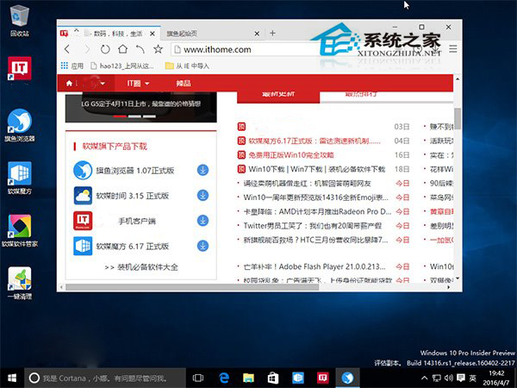Click 辣品 in the red navigation bar
This screenshot has height=388, width=517.
[x=184, y=83]
